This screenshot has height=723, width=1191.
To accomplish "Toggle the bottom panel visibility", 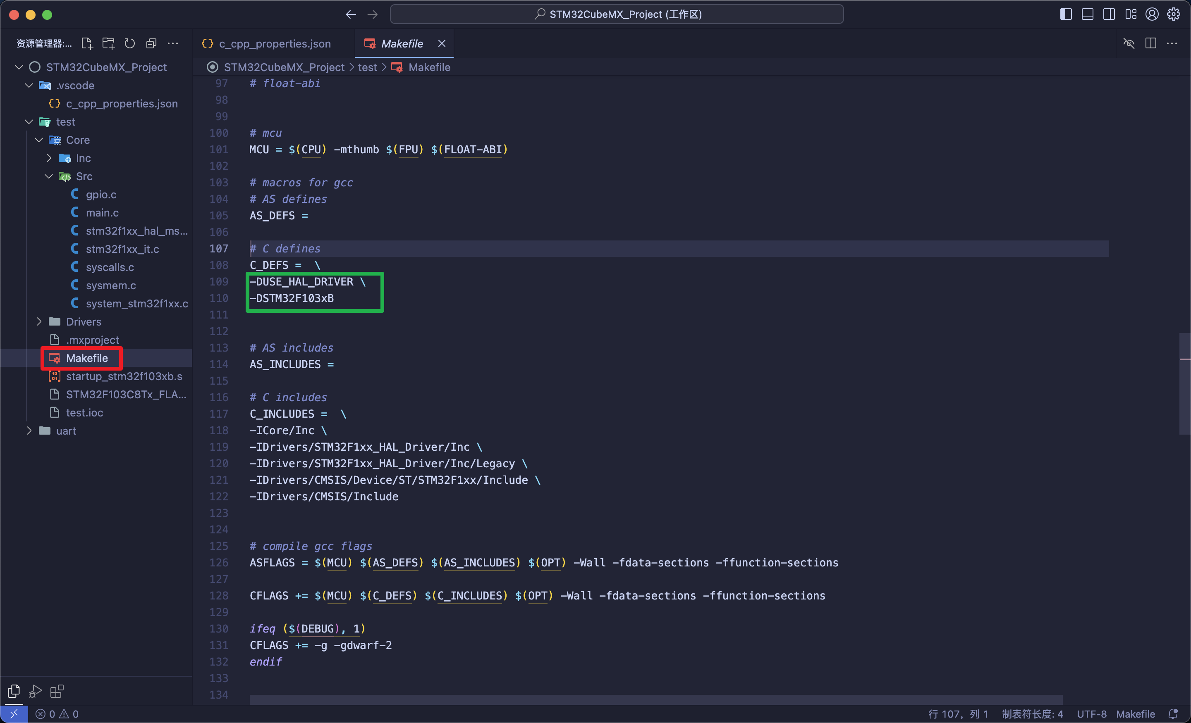I will coord(1087,14).
